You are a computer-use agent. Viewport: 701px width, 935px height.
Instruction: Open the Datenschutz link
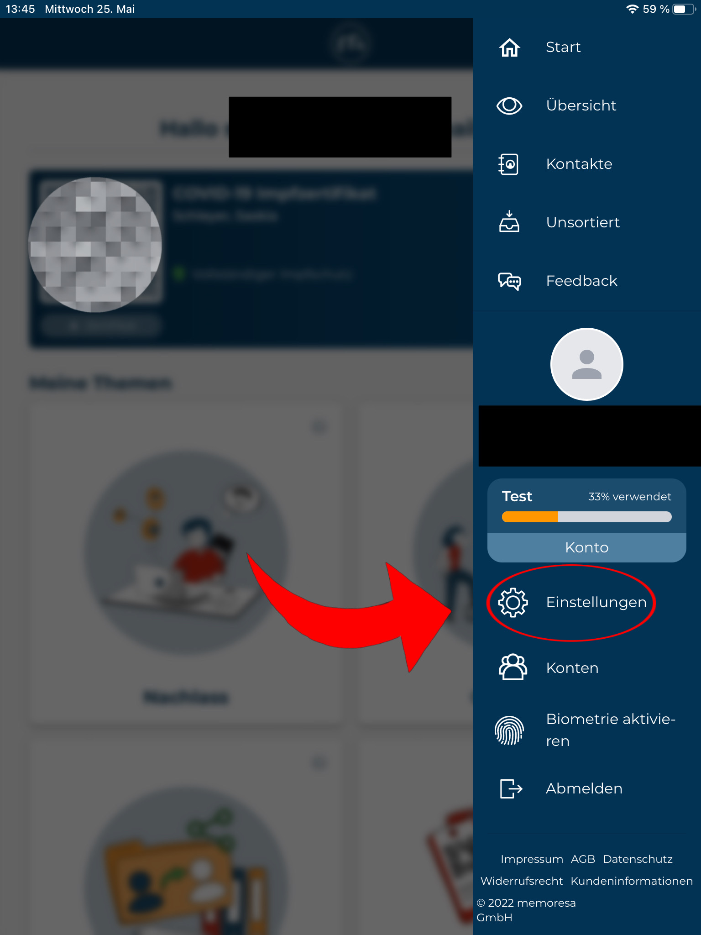coord(638,859)
